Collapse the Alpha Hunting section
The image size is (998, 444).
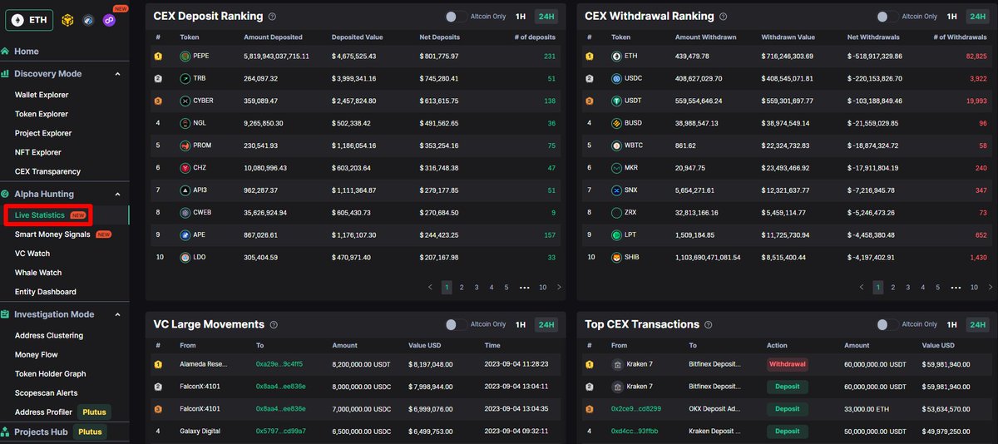tap(117, 195)
